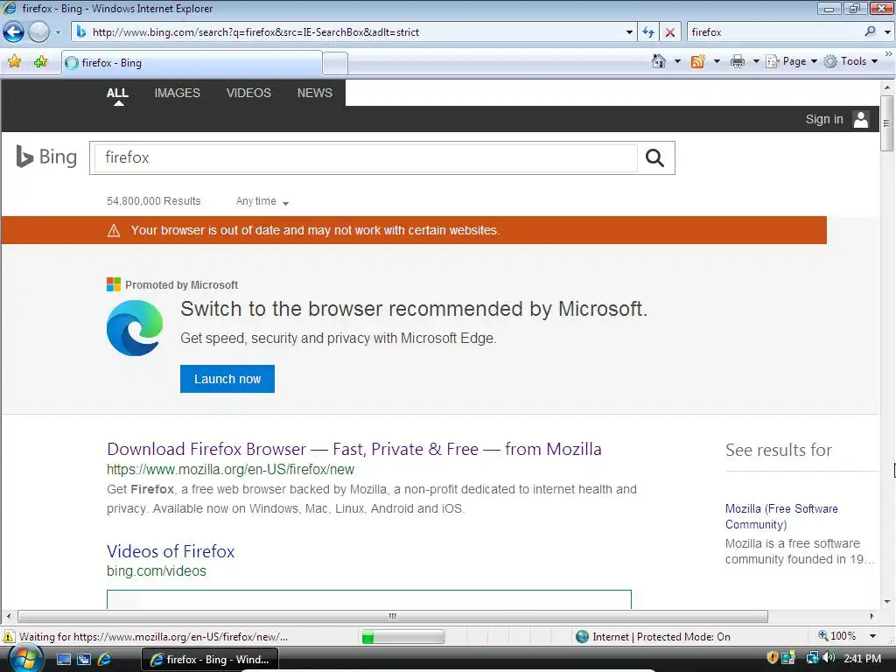Stop loading with the red X icon
The image size is (896, 672).
click(x=669, y=32)
